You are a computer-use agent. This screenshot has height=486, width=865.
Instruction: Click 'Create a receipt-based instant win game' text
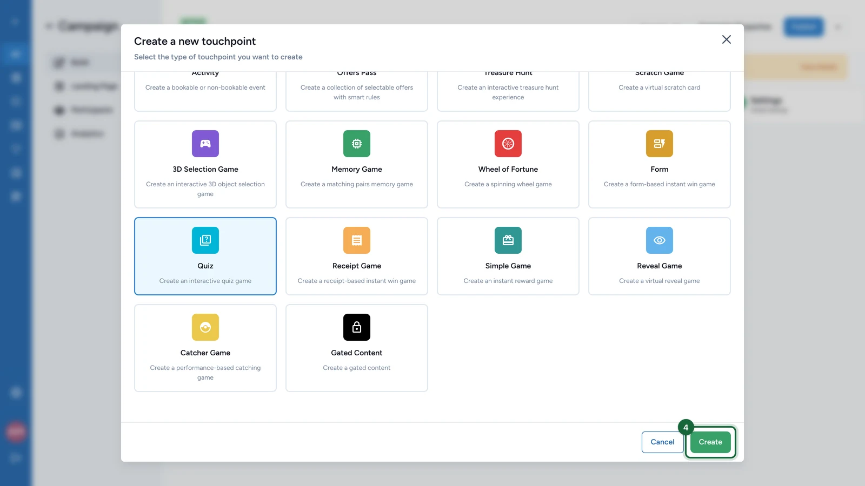357,281
